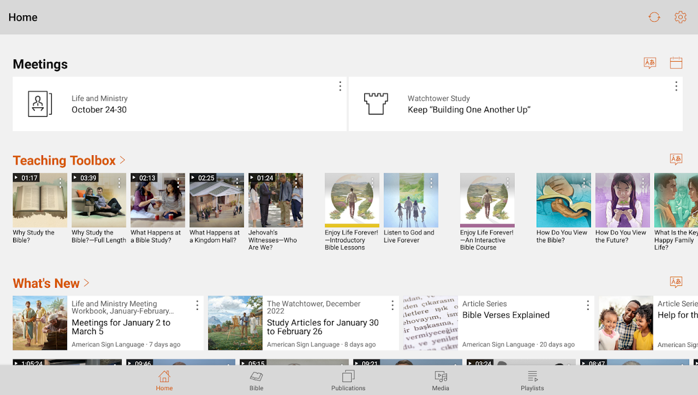Open options menu for Life and Ministry October 24-30
Screen dimensions: 698x395
(x=340, y=86)
